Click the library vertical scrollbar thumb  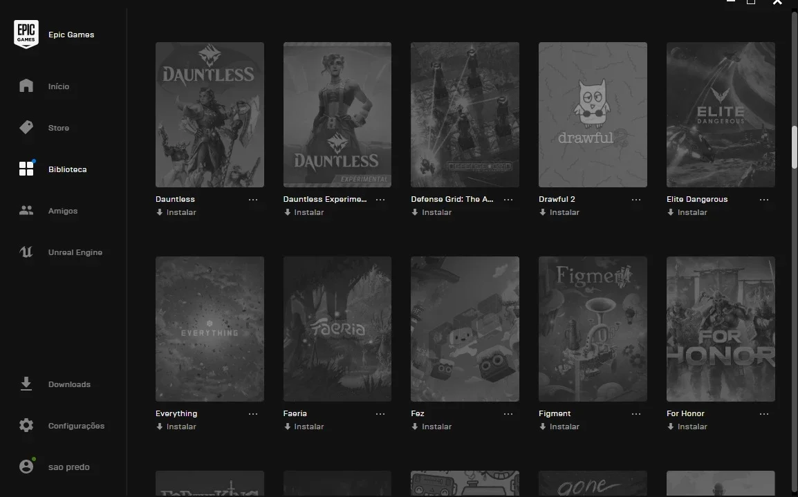click(795, 147)
